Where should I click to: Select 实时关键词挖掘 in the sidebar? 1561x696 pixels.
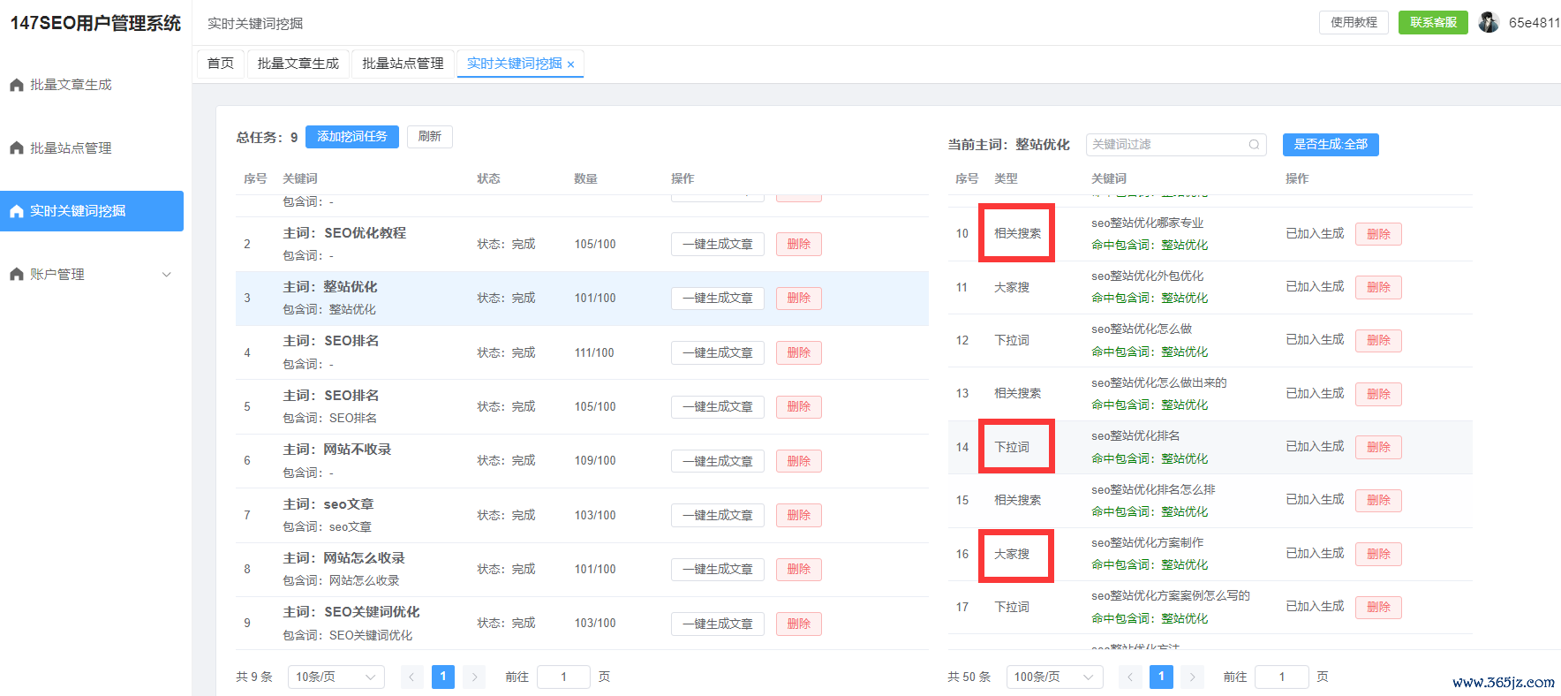[92, 211]
